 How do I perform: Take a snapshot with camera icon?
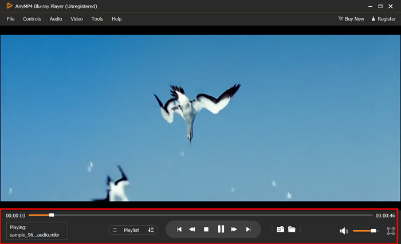pyautogui.click(x=280, y=229)
